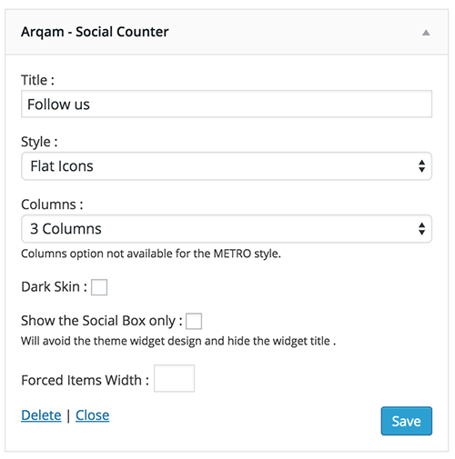This screenshot has height=459, width=455.
Task: Open the Style dropdown showing Flat Icons
Action: (x=227, y=166)
